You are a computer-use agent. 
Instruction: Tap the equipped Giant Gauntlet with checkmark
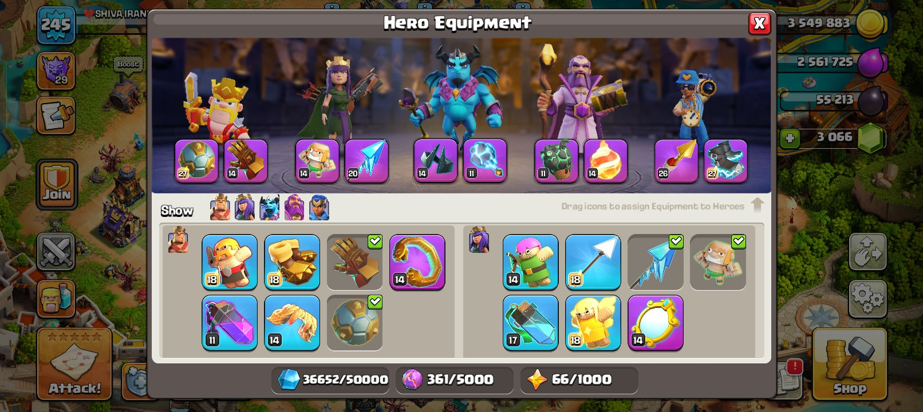[355, 262]
